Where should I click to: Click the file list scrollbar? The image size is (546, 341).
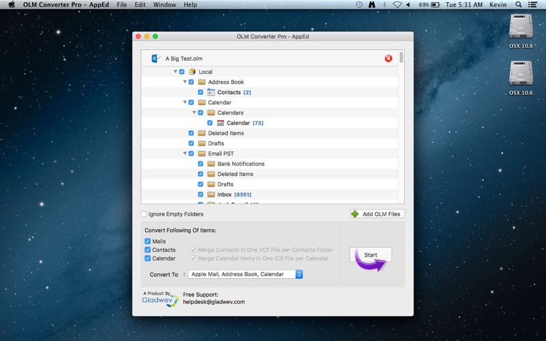click(401, 57)
